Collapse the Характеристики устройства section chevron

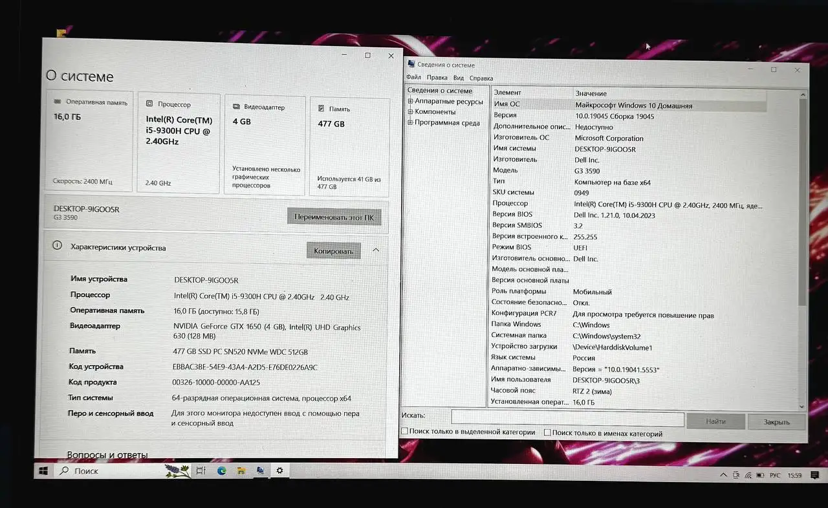tap(376, 250)
